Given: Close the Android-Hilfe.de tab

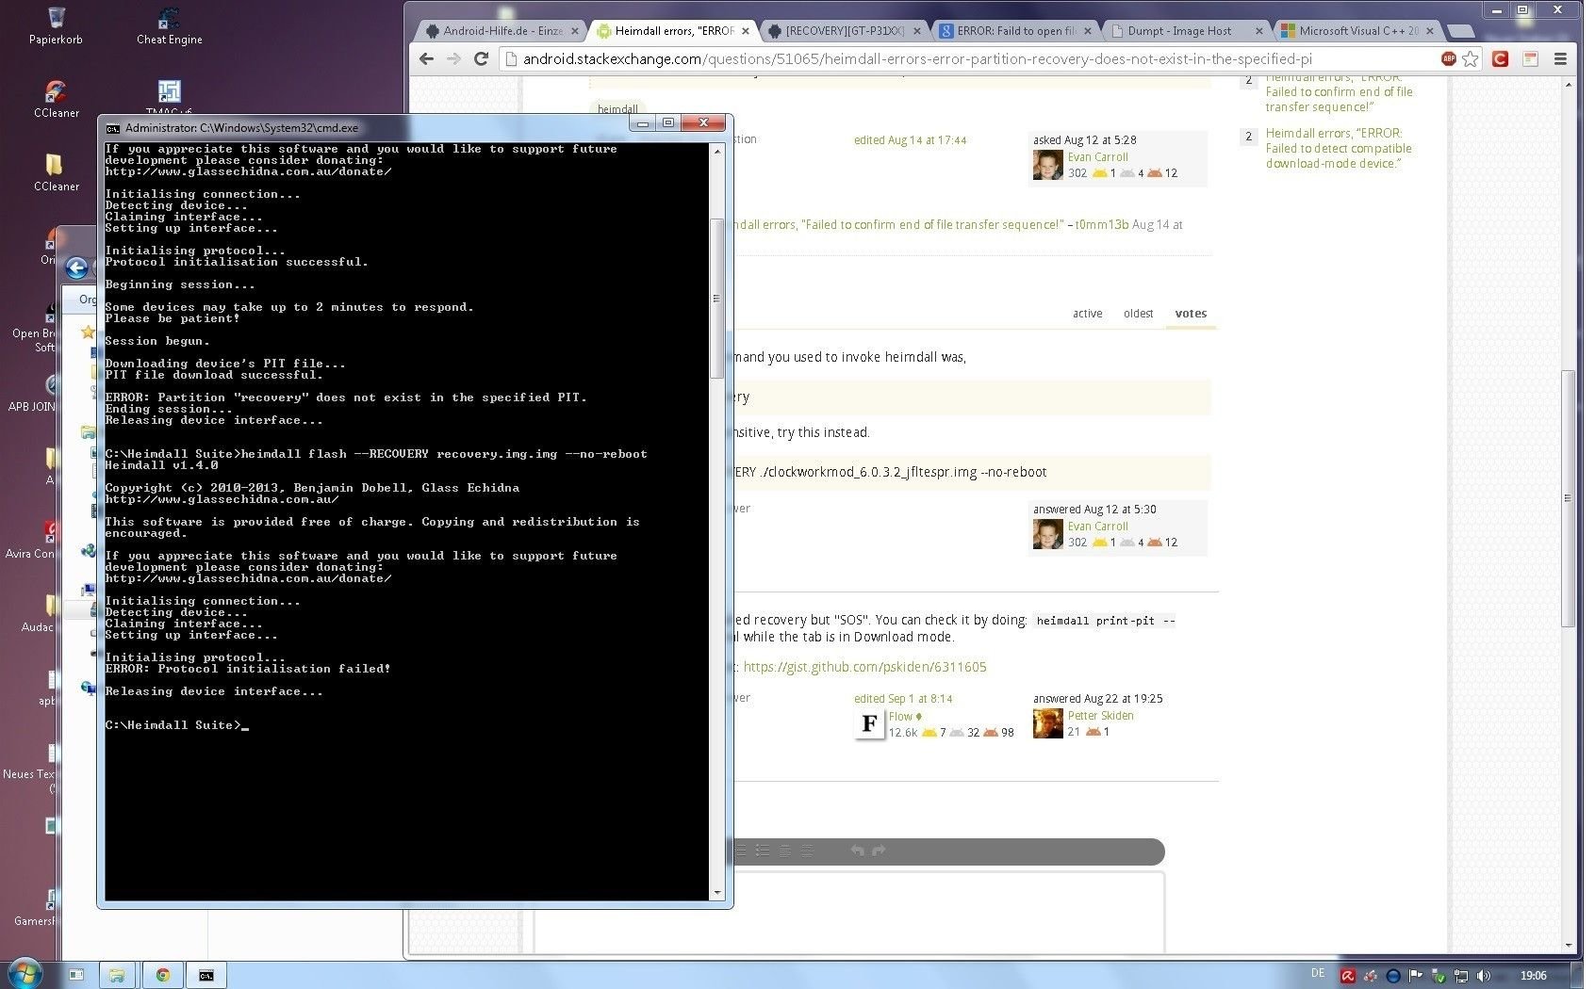Looking at the screenshot, I should click(575, 31).
